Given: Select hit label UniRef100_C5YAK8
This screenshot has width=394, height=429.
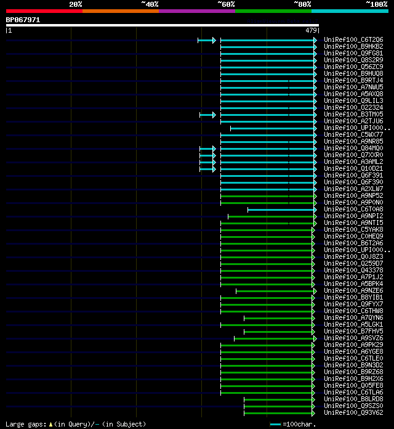Looking at the screenshot, I should [353, 229].
